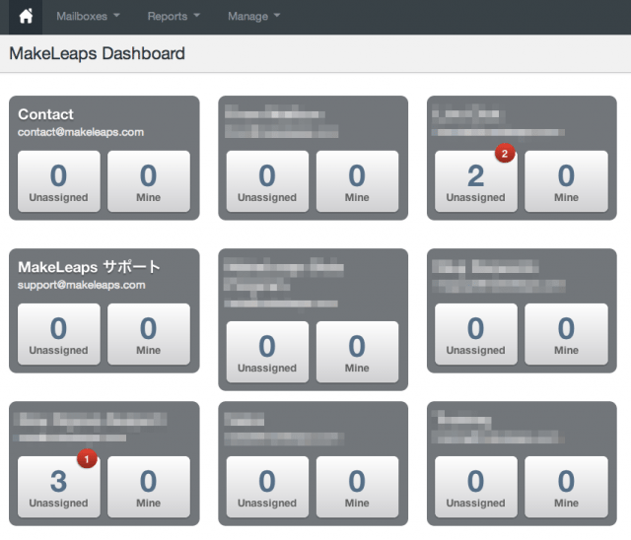631x540 pixels.
Task: Open the Reports dropdown menu
Action: click(x=174, y=17)
